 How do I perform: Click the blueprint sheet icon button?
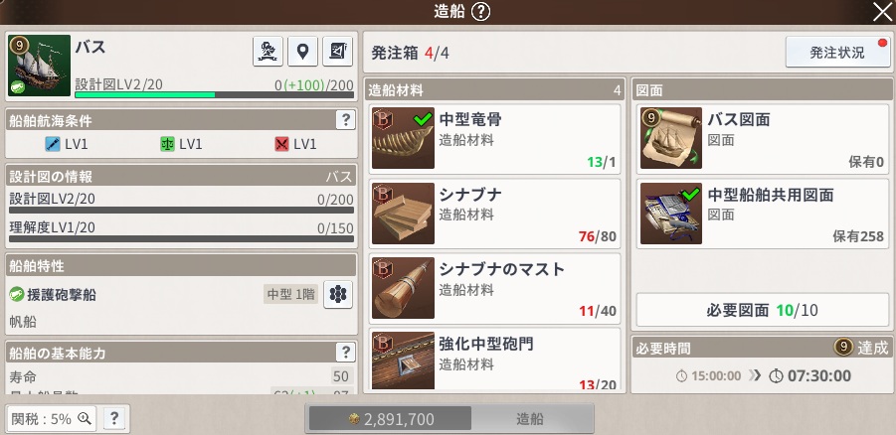[x=338, y=52]
